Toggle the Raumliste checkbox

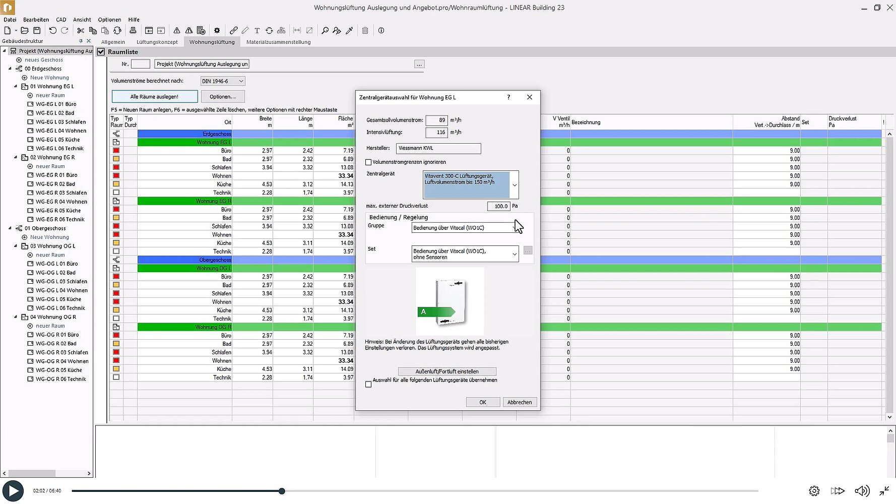coord(101,52)
